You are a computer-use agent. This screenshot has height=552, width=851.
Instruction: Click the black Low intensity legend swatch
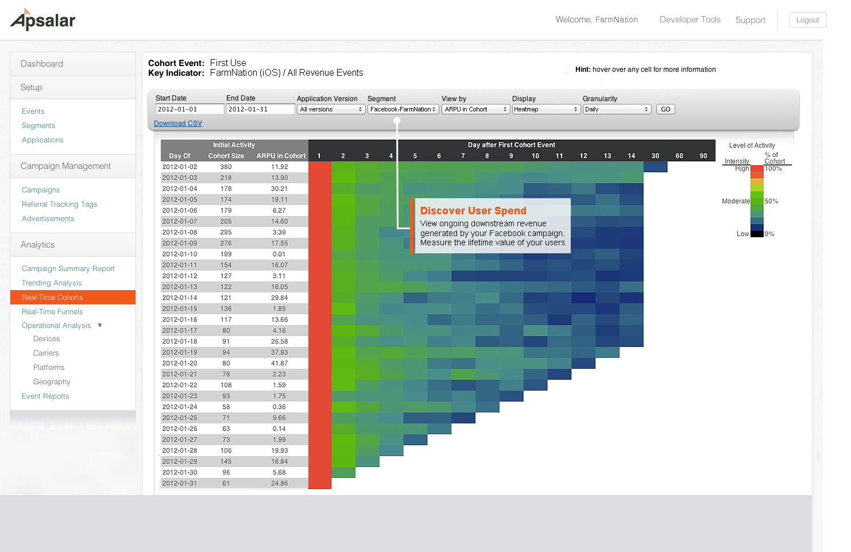pos(757,234)
